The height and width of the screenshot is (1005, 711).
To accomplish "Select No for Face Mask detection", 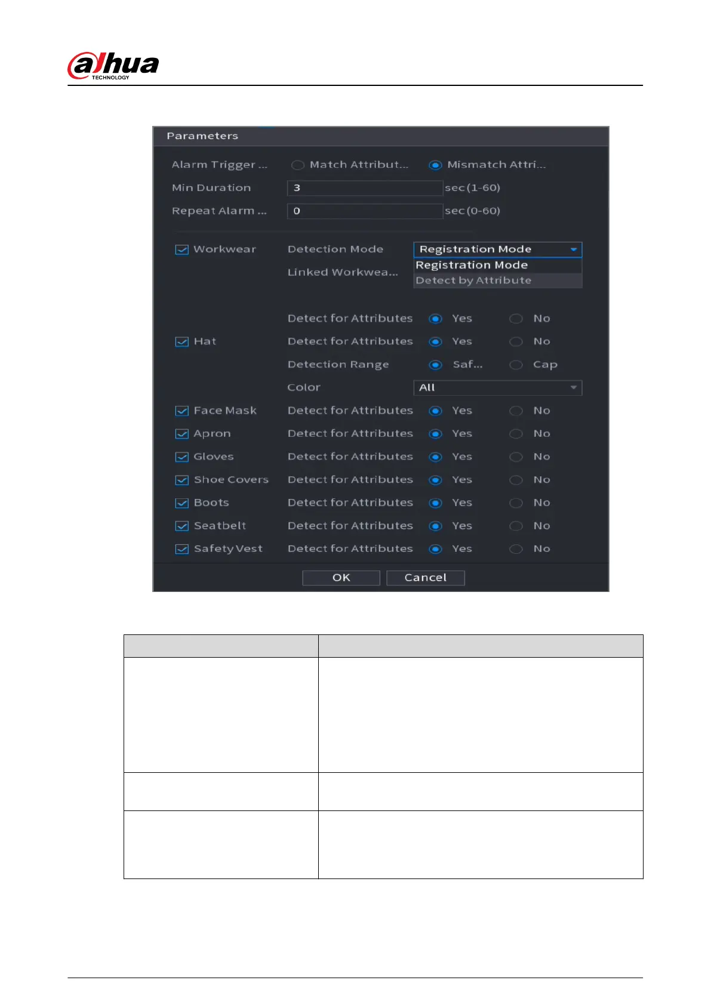I will pyautogui.click(x=516, y=411).
